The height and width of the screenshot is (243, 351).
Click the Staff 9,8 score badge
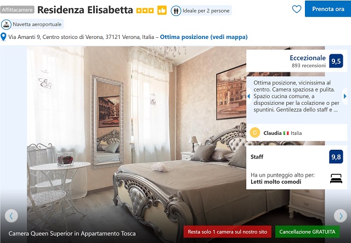click(336, 157)
